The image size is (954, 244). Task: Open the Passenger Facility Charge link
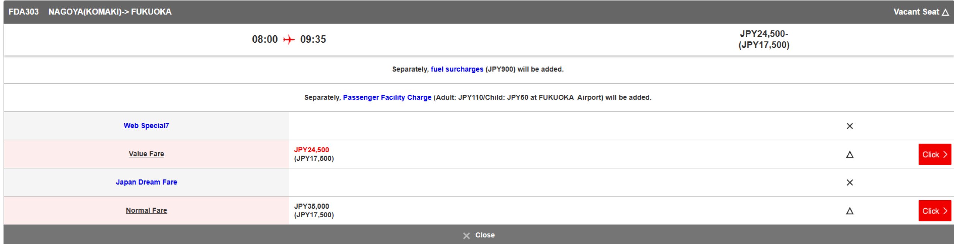coord(387,97)
